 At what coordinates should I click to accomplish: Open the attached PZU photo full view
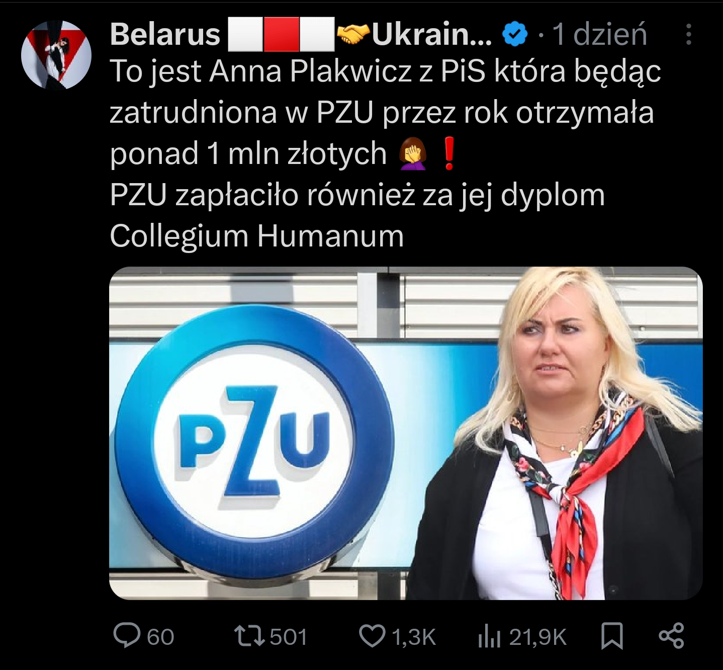406,433
